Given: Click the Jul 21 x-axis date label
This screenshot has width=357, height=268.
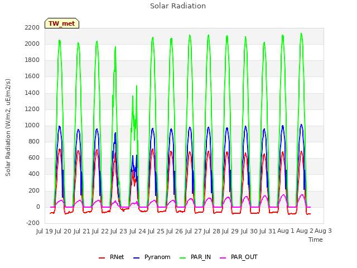Looking at the screenshot, I should coord(82,231).
